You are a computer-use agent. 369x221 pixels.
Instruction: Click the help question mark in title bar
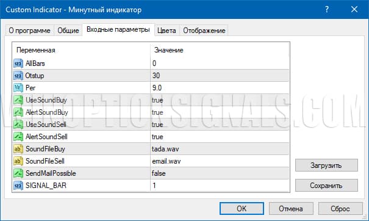(327, 9)
